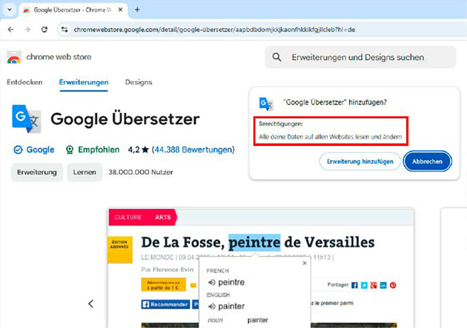Click the Facebook Recommander button in preview
The height and width of the screenshot is (328, 467).
(x=166, y=304)
